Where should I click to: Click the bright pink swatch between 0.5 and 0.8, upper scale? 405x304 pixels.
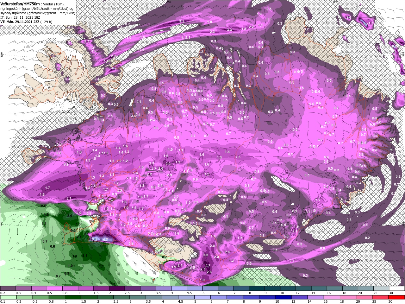tap(54, 288)
